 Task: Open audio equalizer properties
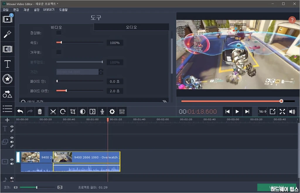(122, 112)
